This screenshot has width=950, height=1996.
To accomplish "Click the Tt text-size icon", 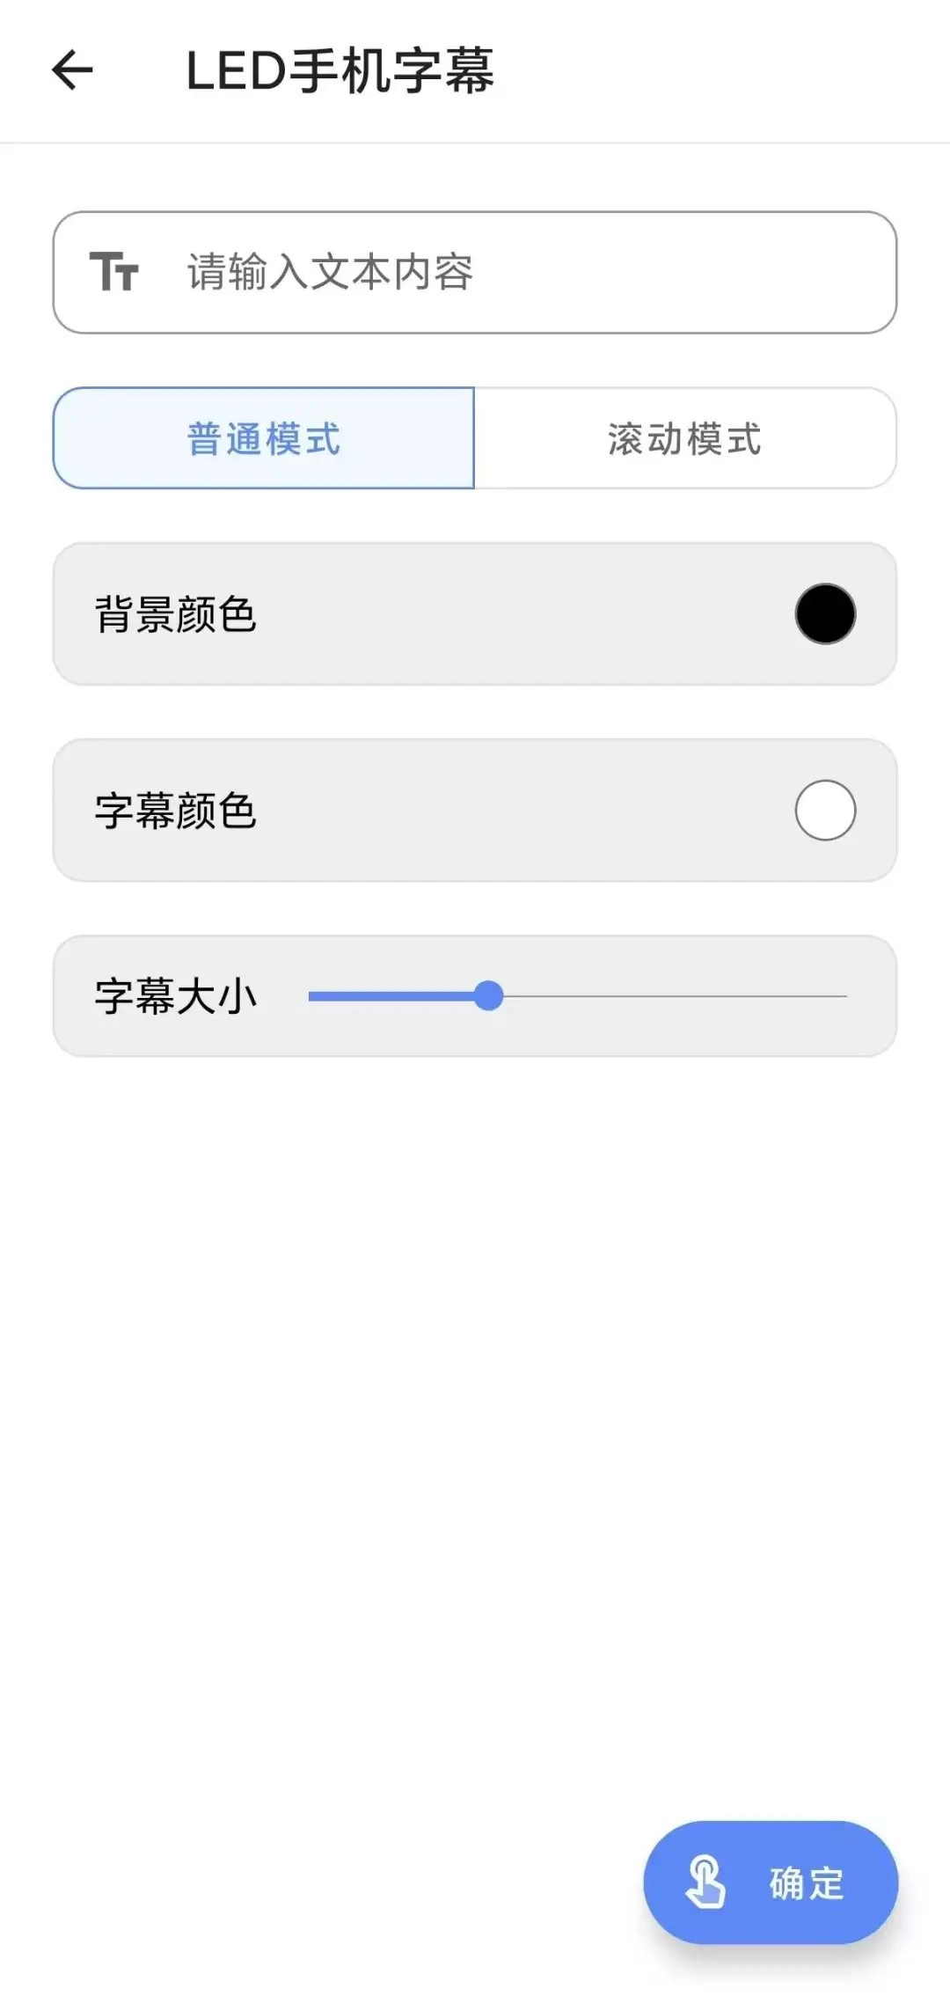I will click(x=114, y=271).
